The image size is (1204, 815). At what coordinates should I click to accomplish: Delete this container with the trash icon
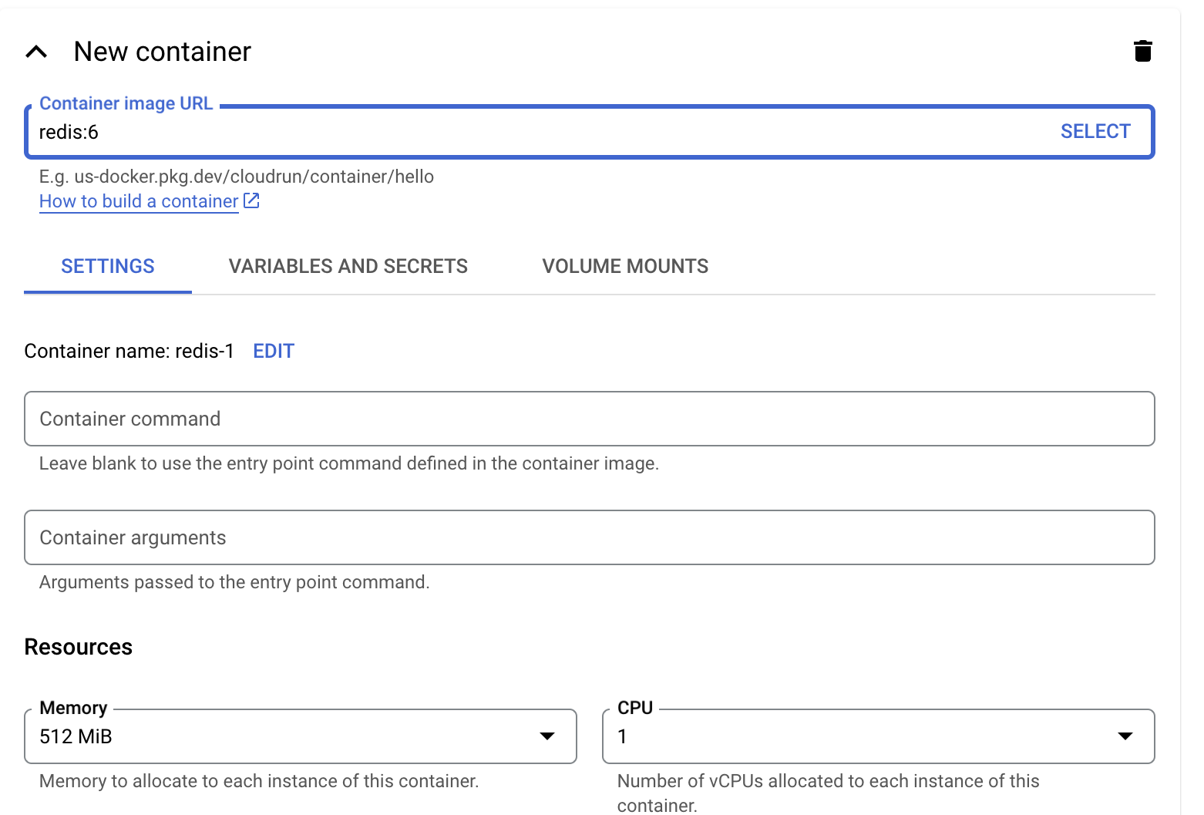point(1142,51)
